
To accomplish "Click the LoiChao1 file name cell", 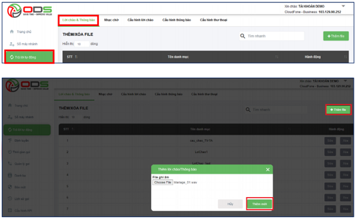I will (x=201, y=152).
